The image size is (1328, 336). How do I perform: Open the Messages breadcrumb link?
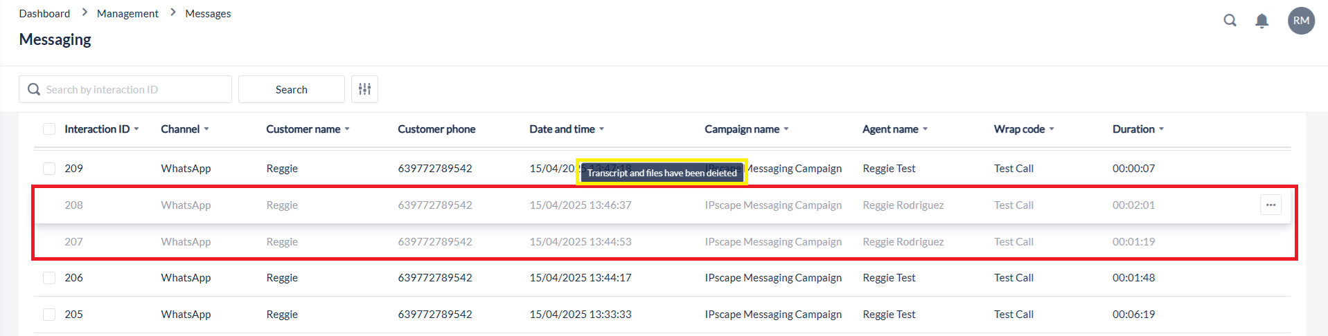click(208, 14)
